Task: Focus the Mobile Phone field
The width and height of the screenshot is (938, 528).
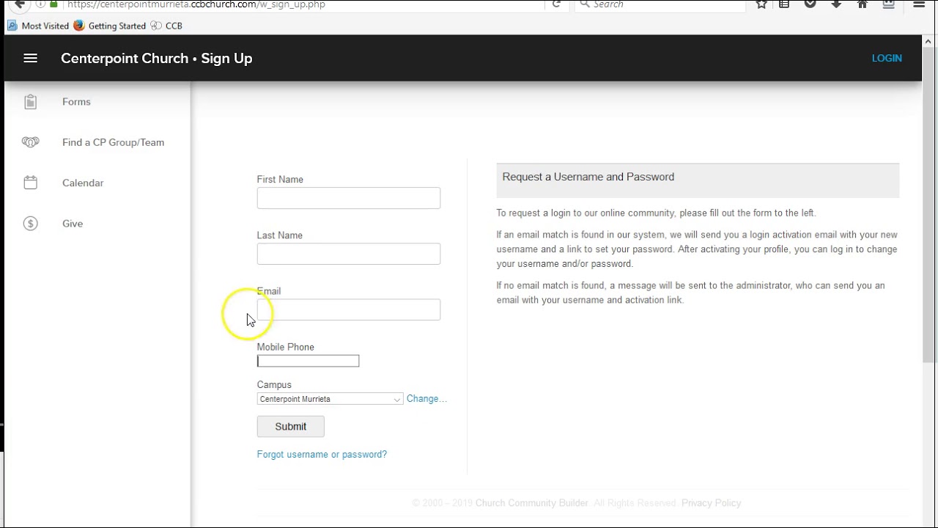Action: (308, 361)
